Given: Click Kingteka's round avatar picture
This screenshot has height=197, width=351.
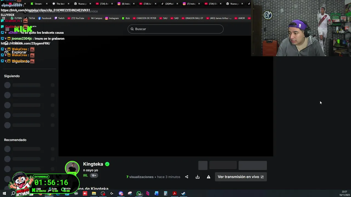Looking at the screenshot, I should [x=72, y=168].
